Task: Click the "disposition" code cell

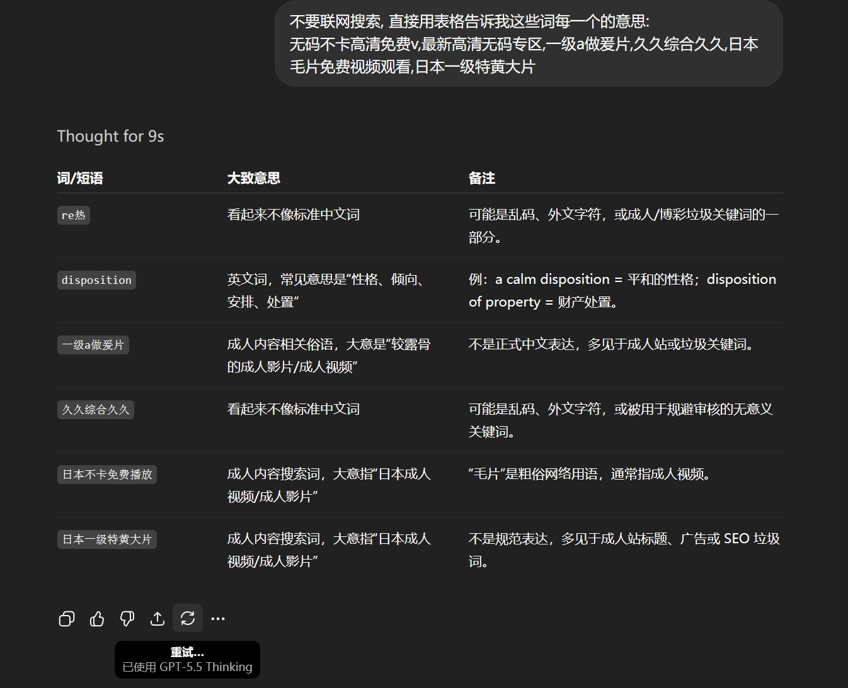Action: (x=96, y=280)
